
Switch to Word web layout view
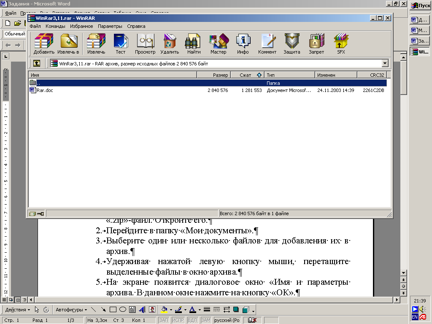coord(11,300)
